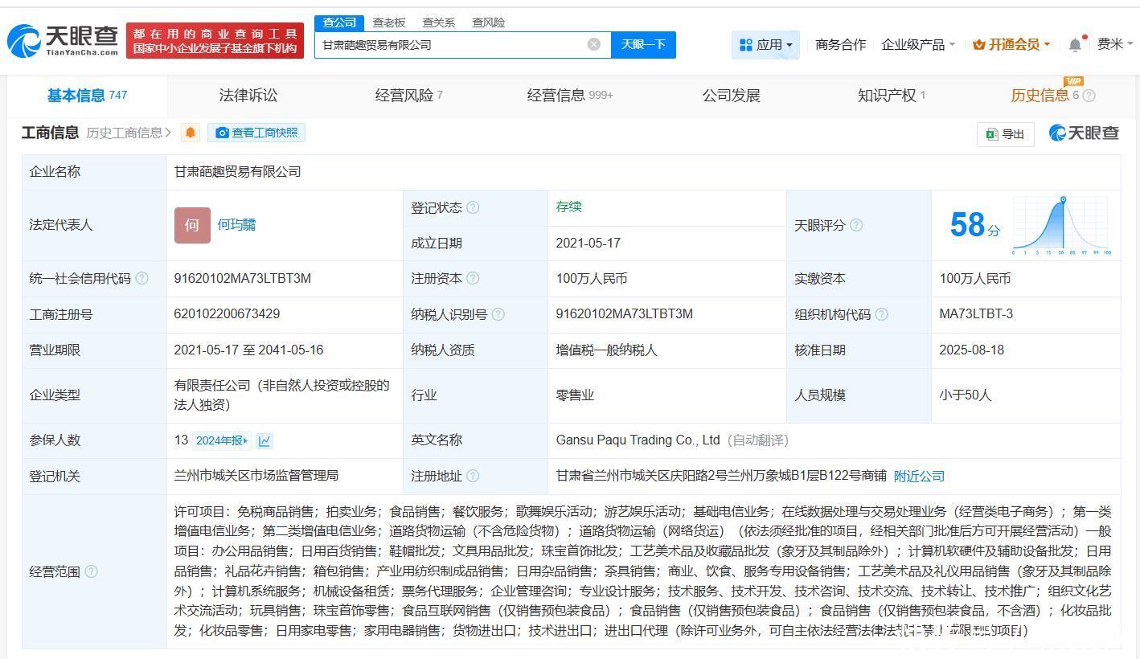Open the notification bell in header
Image resolution: width=1140 pixels, height=659 pixels.
1075,45
